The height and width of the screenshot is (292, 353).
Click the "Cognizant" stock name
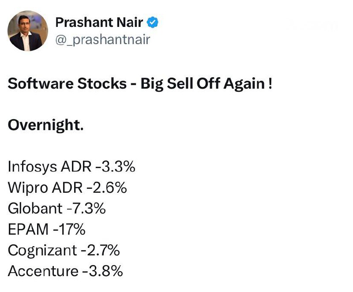pyautogui.click(x=42, y=250)
